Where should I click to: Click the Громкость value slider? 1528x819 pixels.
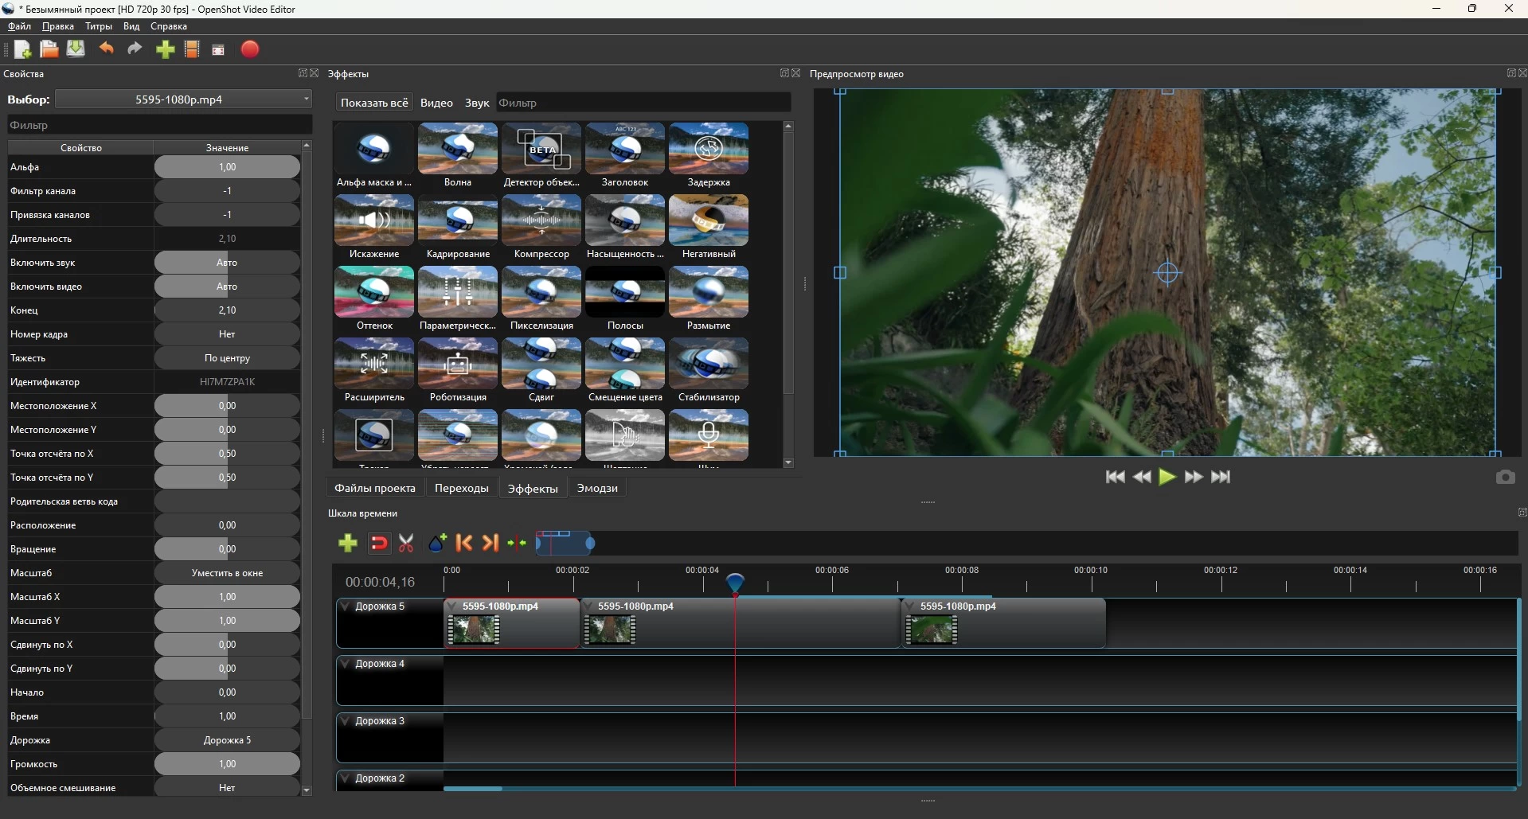point(227,764)
